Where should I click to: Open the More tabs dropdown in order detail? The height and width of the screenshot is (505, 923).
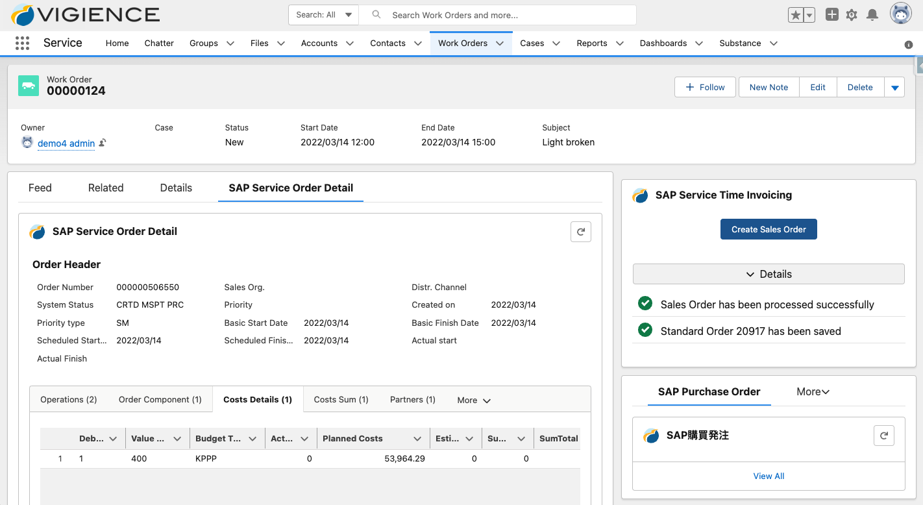[x=474, y=400]
